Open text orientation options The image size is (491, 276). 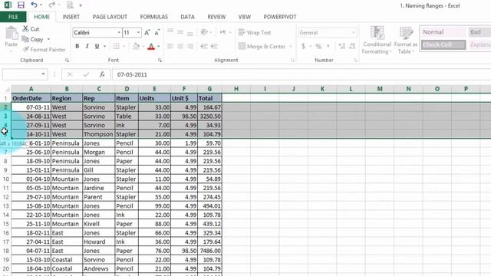[206, 32]
